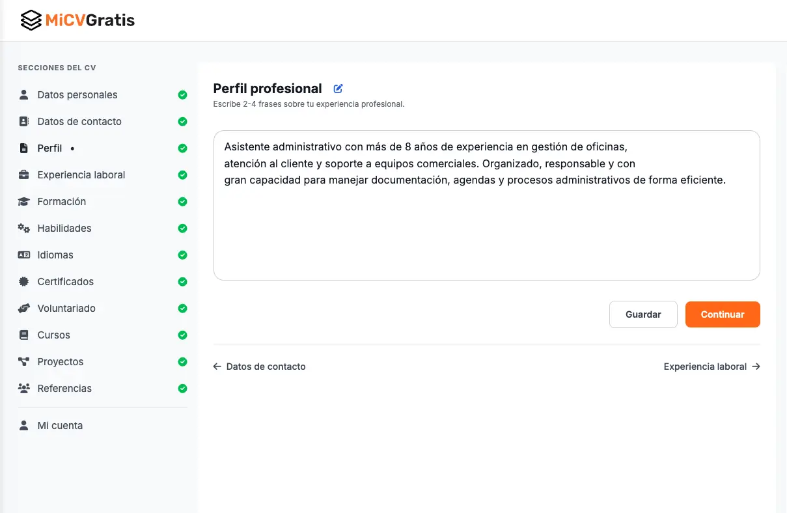Click the Habilidades gears icon

tap(24, 229)
